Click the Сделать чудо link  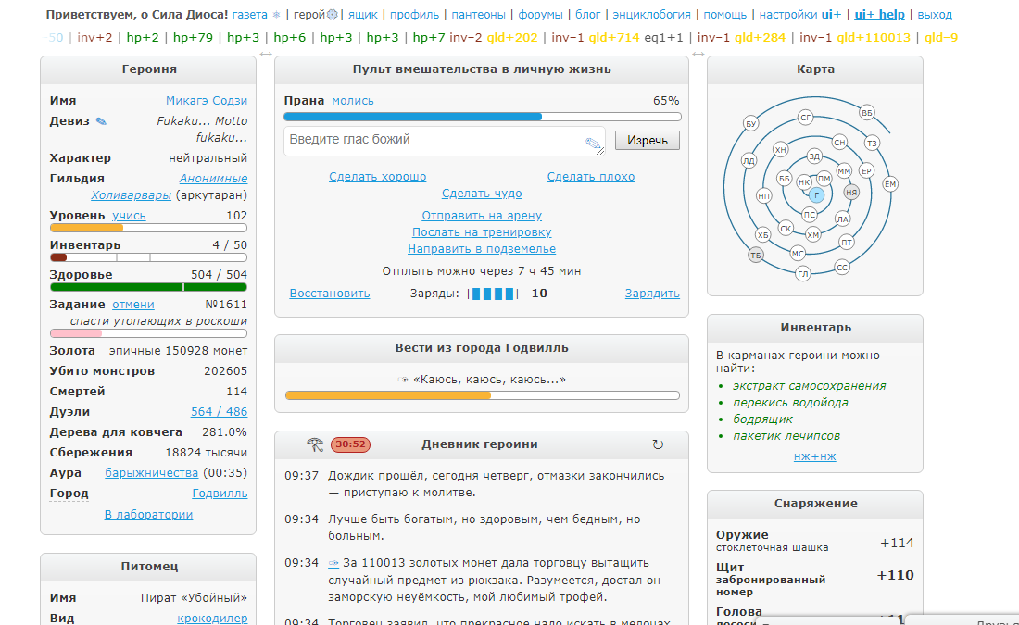[x=482, y=194]
